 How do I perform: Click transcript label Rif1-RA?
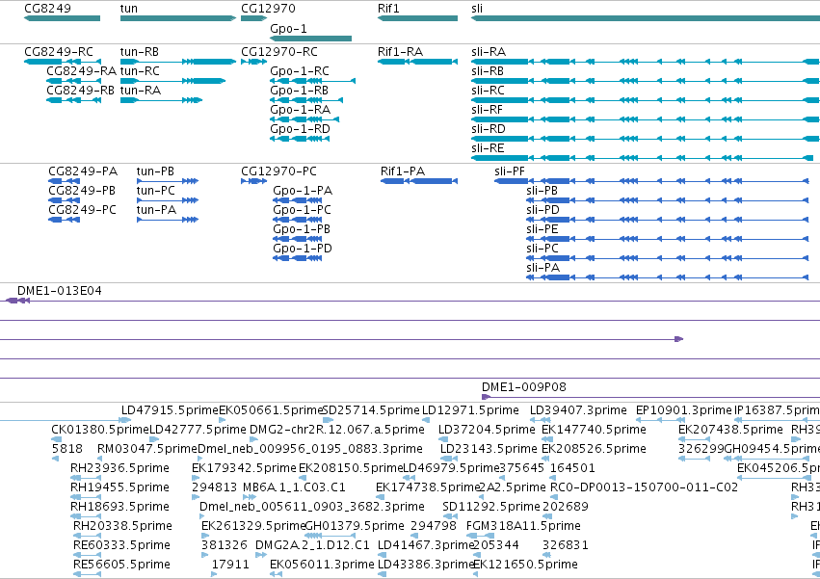(x=400, y=52)
